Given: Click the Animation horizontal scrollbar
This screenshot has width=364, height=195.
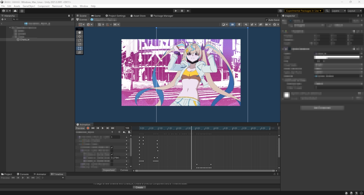Looking at the screenshot, I should (205, 171).
